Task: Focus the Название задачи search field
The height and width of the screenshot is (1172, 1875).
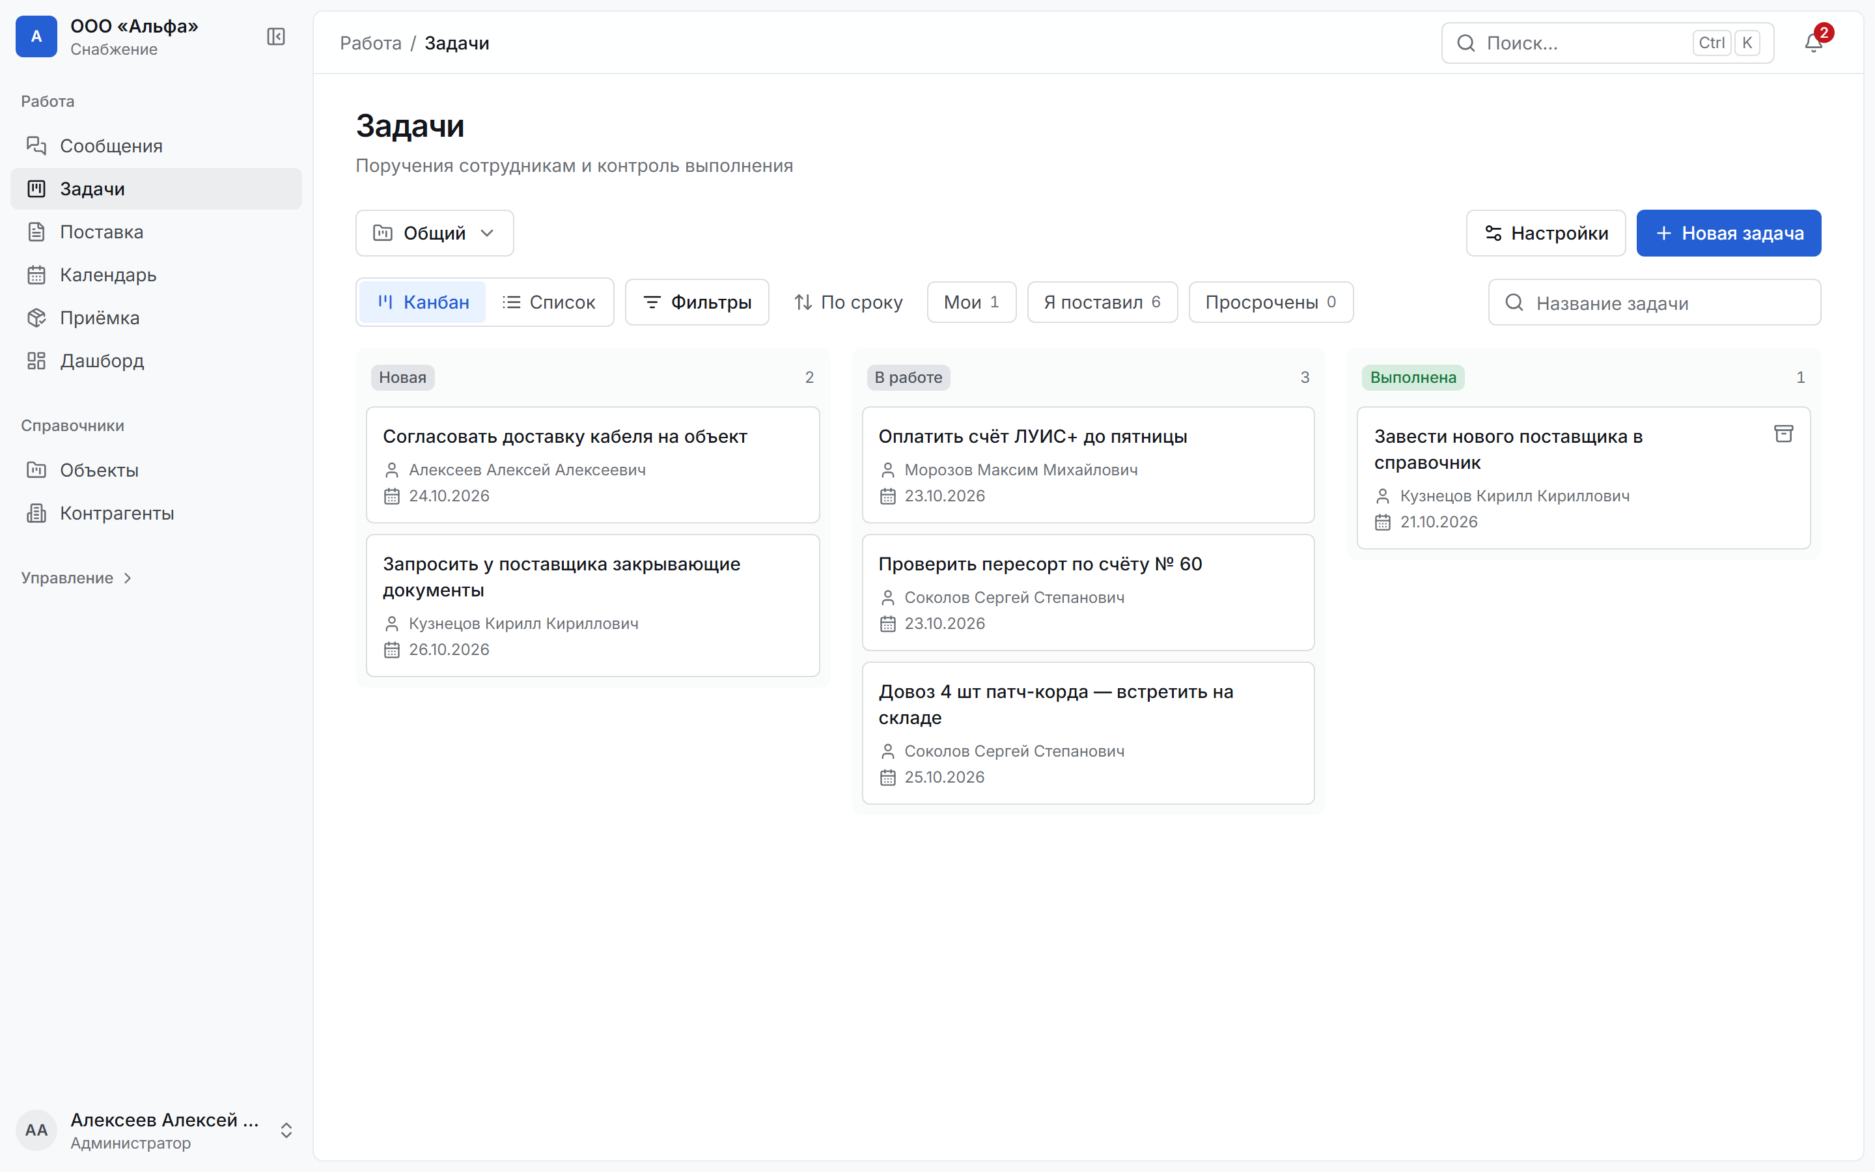Action: [x=1654, y=302]
